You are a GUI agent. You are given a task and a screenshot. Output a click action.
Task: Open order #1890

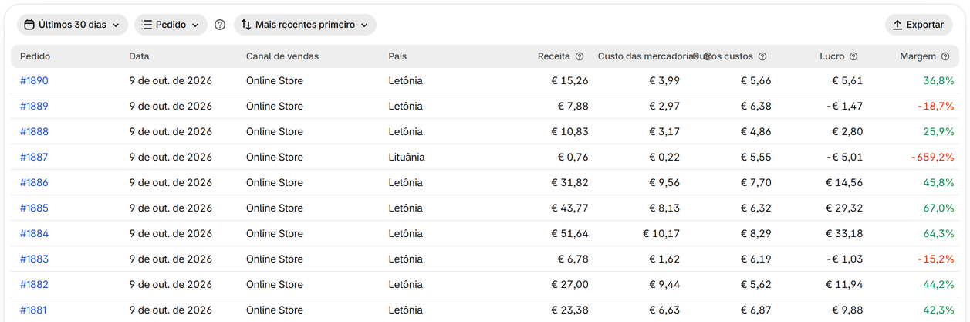(x=34, y=80)
